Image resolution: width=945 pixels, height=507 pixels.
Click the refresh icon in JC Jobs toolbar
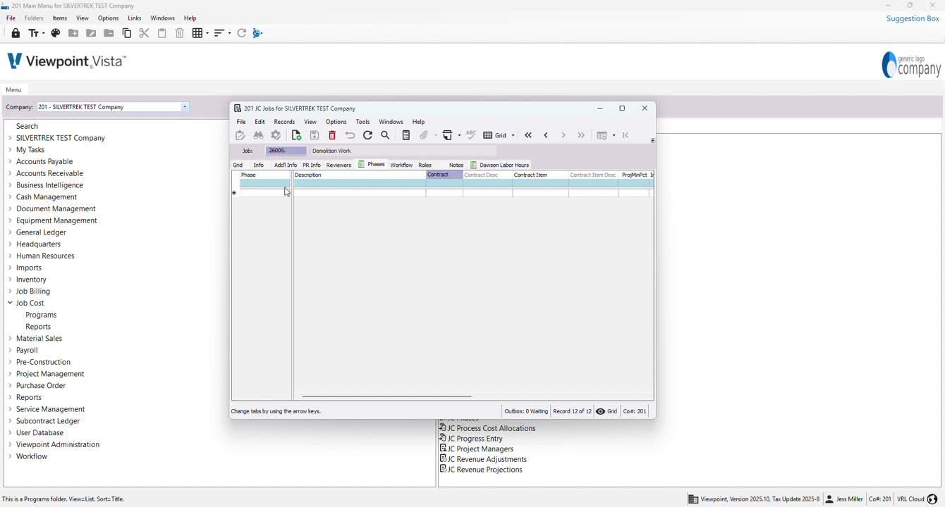click(367, 135)
